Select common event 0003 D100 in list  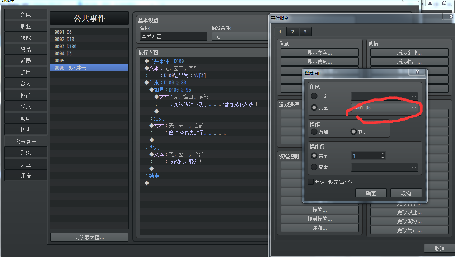pyautogui.click(x=89, y=46)
